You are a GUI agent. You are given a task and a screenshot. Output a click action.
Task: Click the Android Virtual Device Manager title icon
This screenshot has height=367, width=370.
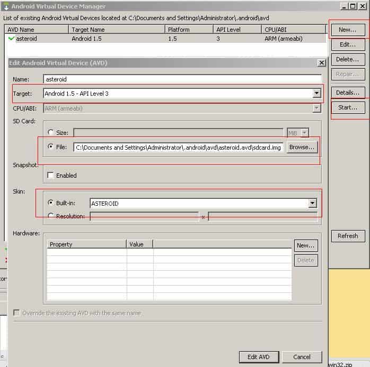pyautogui.click(x=6, y=6)
